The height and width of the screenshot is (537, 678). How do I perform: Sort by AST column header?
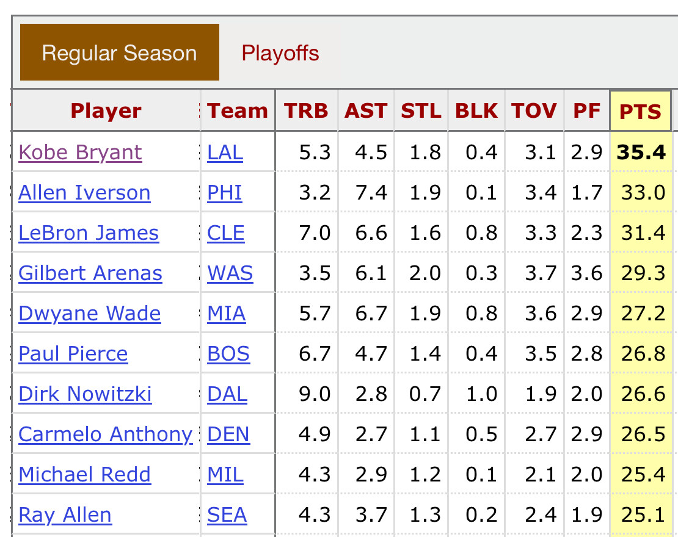point(366,111)
